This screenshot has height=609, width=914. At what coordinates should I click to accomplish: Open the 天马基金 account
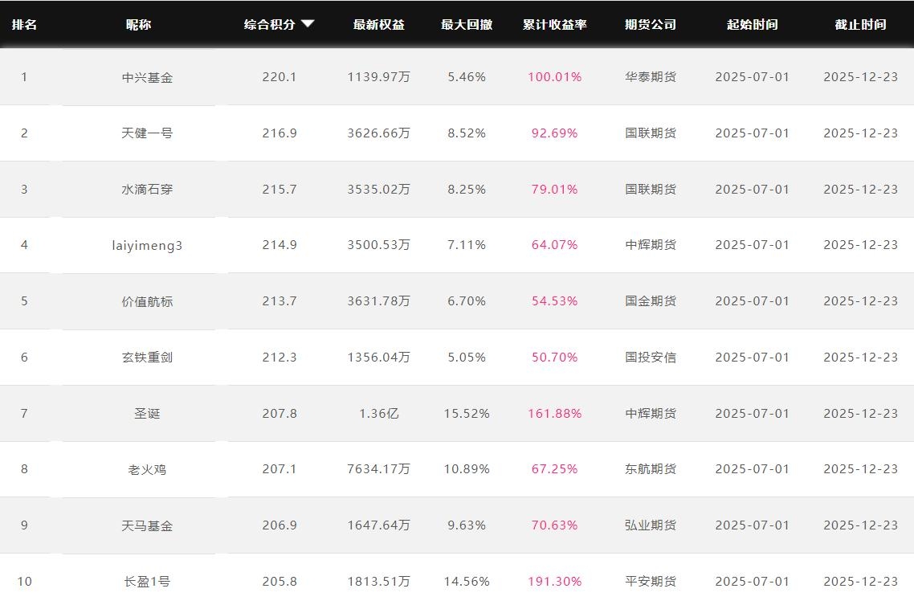147,525
